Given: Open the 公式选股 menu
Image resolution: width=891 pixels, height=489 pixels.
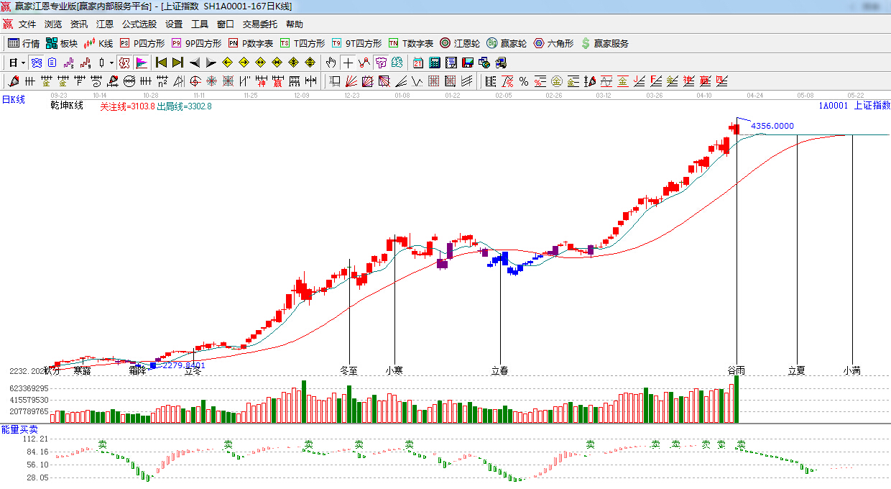Looking at the screenshot, I should tap(139, 24).
